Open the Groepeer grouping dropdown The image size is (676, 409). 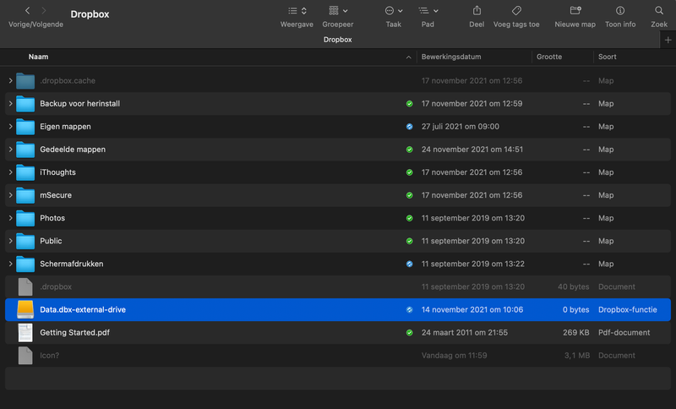point(338,11)
